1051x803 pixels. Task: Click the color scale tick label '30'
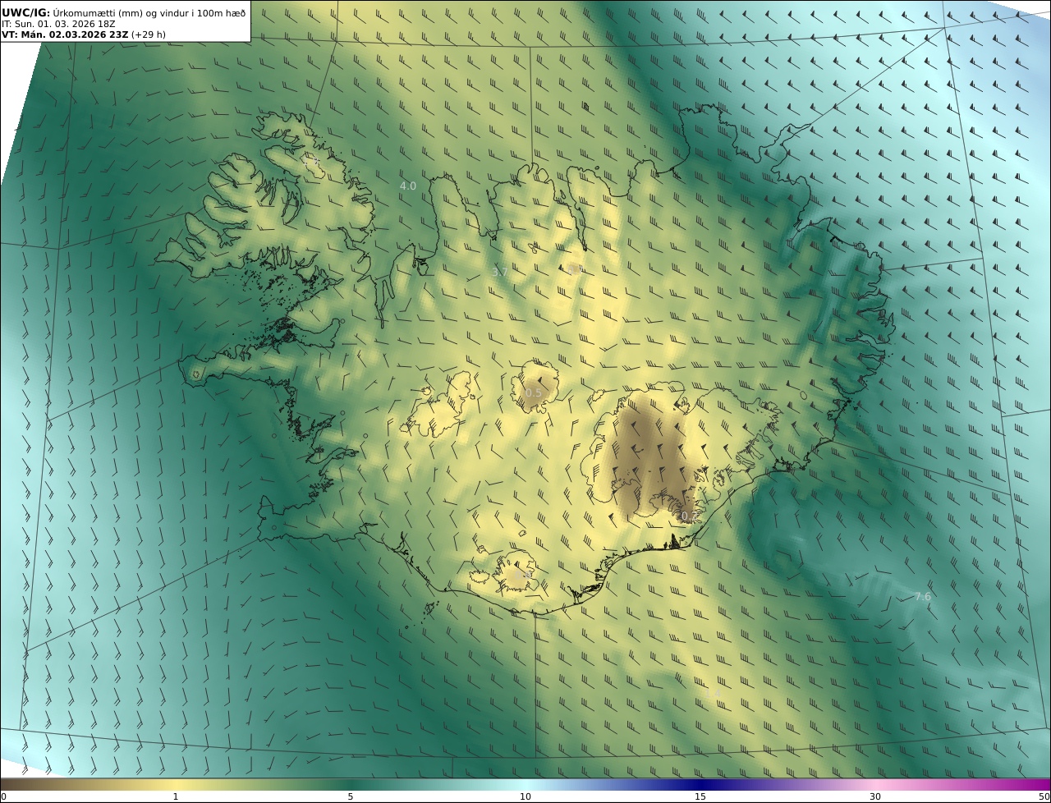[x=875, y=796]
